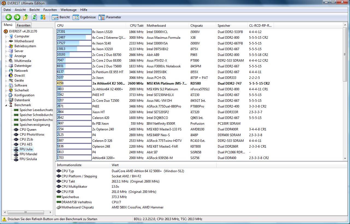Open Parameter from the toolbar

coord(110,17)
